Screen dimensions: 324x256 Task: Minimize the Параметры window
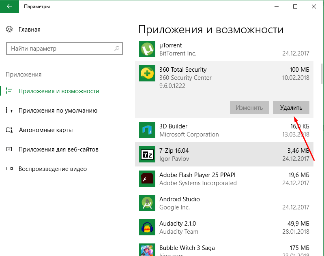click(x=277, y=6)
